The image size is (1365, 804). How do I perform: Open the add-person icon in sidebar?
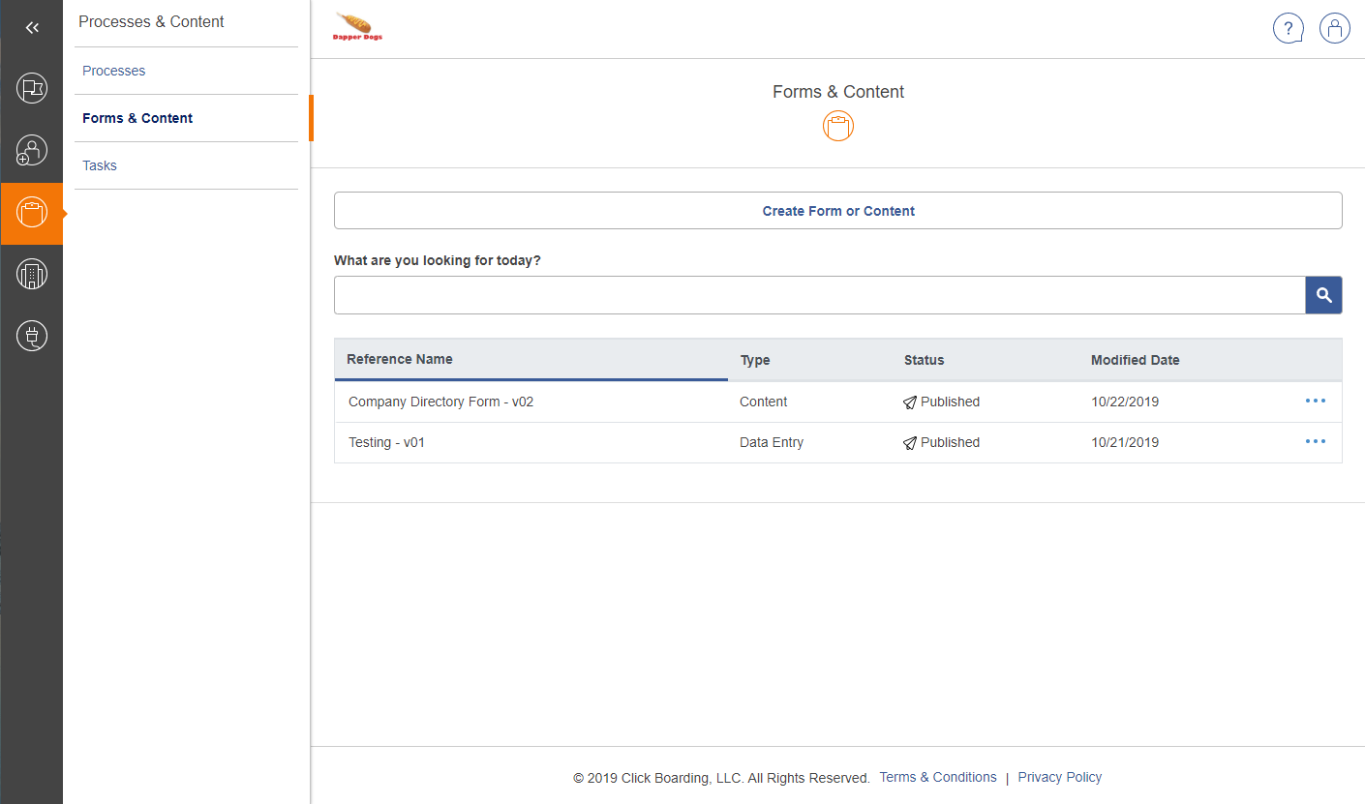pyautogui.click(x=32, y=150)
